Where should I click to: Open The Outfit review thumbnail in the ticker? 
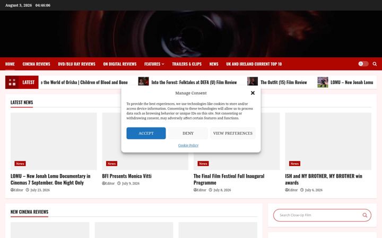253,81
